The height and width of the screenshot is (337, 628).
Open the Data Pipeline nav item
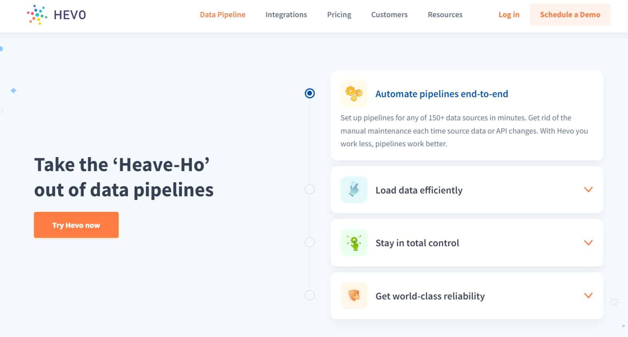pyautogui.click(x=223, y=15)
